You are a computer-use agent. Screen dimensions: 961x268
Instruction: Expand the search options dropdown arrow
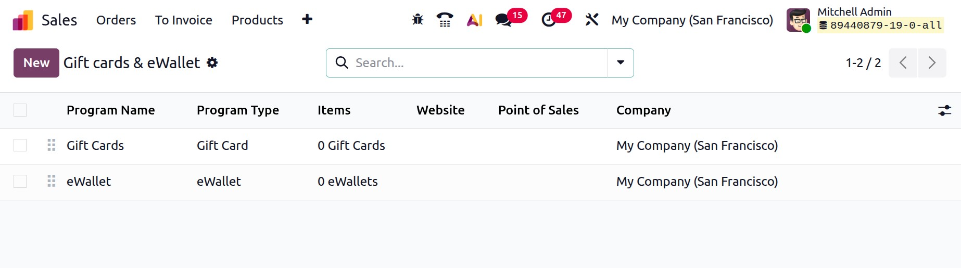[621, 63]
